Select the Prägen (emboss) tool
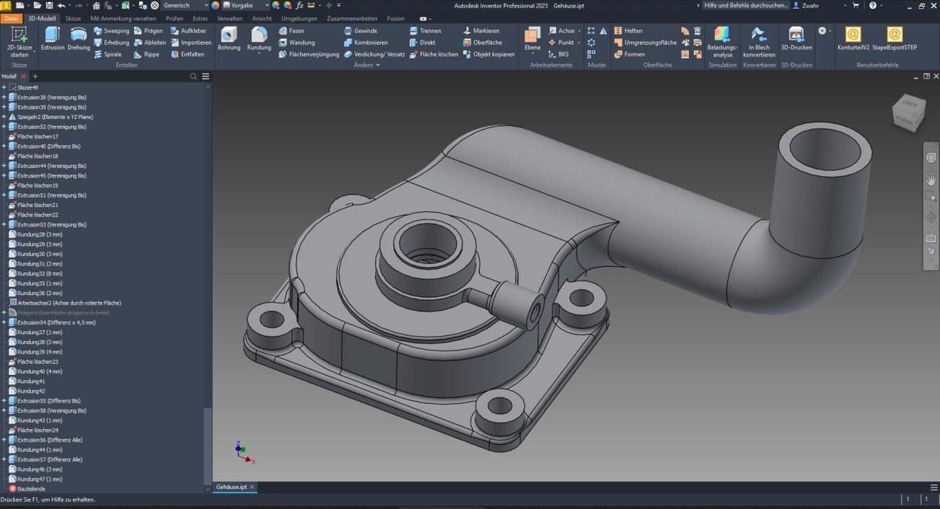940x509 pixels. point(148,31)
